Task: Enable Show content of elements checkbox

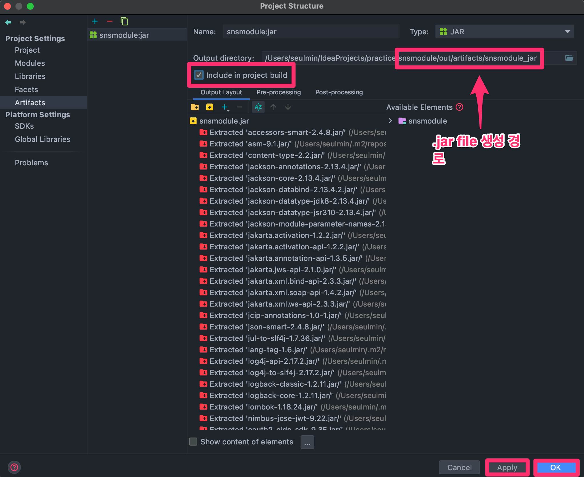Action: coord(193,442)
